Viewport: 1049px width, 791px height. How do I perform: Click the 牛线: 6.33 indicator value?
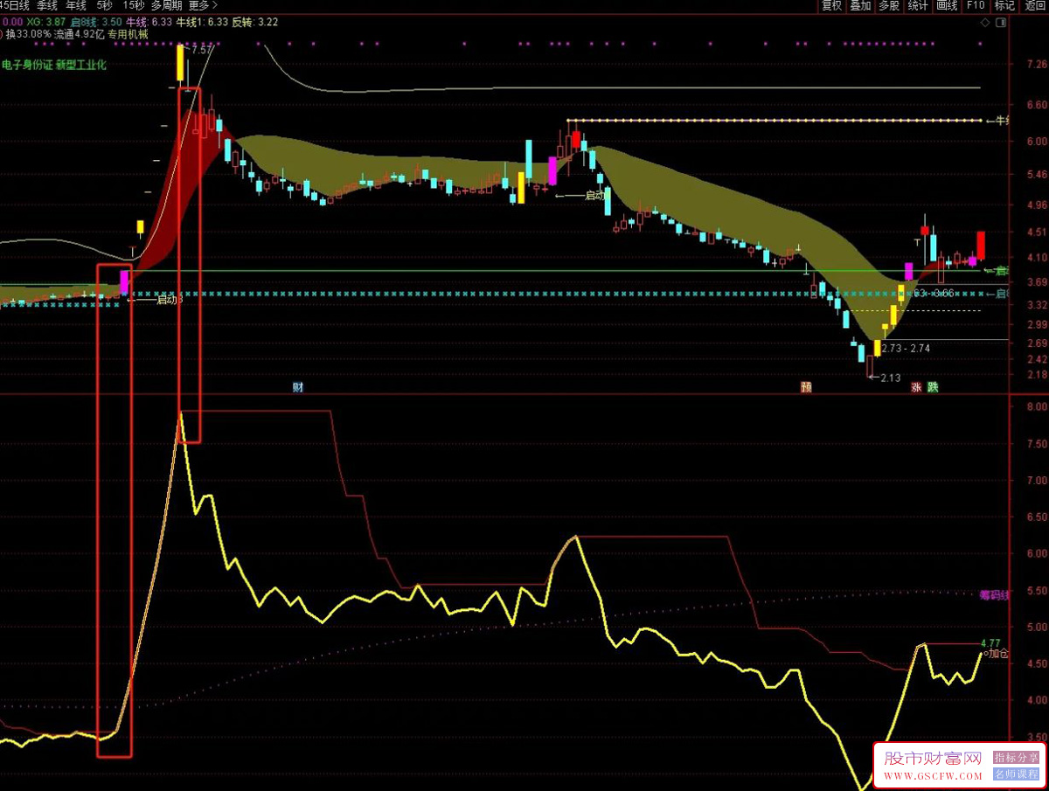149,22
